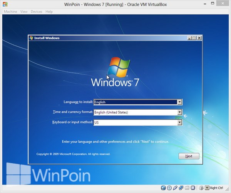231x193 pixels.
Task: Open the View menu
Action: pyautogui.click(x=24, y=12)
